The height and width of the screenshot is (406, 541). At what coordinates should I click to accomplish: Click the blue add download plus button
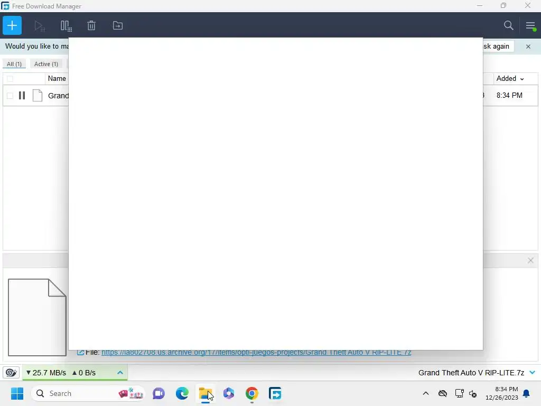pyautogui.click(x=12, y=25)
